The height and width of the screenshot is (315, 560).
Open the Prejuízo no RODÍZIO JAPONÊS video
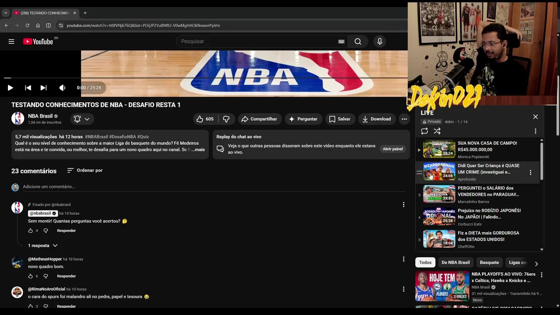pos(478,217)
